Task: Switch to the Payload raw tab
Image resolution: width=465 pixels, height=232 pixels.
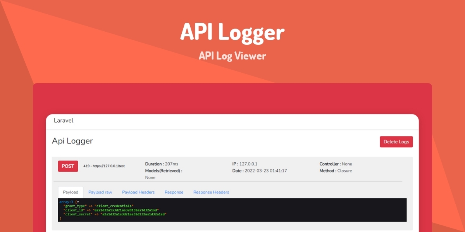Action: (x=100, y=192)
